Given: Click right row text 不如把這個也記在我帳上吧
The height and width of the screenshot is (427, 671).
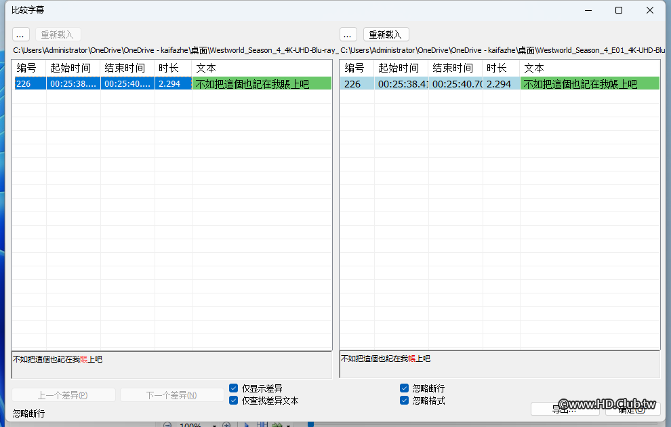Looking at the screenshot, I should 590,83.
